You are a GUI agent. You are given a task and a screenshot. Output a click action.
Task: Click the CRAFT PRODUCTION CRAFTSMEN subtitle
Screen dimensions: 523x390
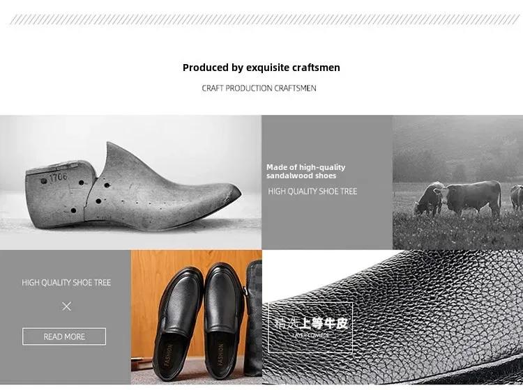coord(259,88)
